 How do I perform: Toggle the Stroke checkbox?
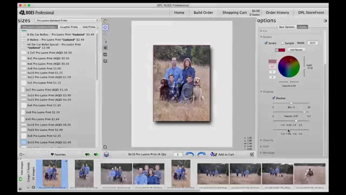[266, 43]
